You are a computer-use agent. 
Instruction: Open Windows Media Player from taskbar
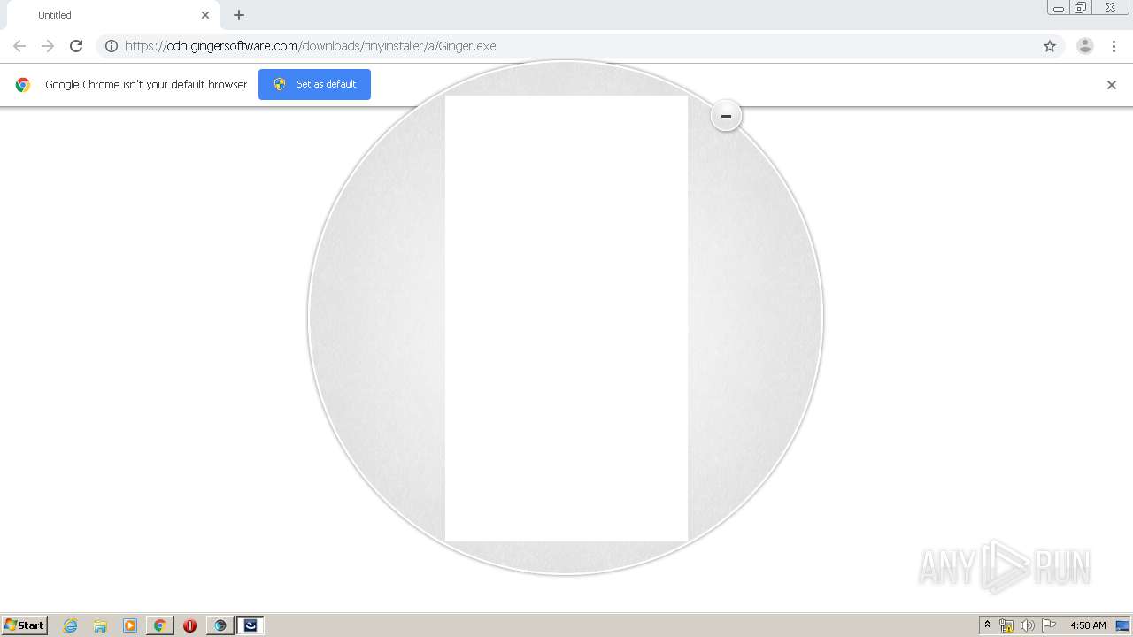130,625
